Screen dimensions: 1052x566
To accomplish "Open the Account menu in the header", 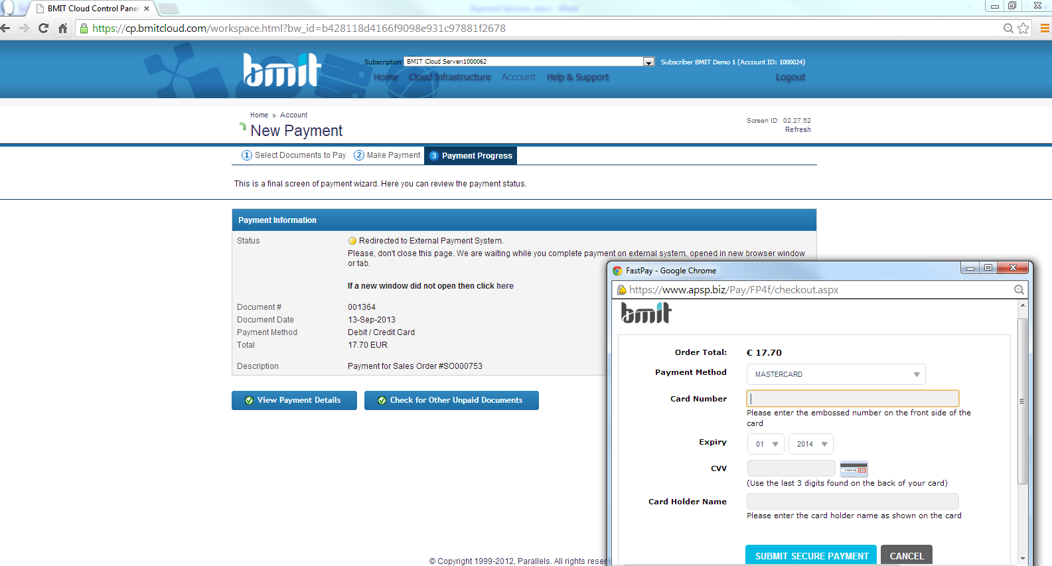I will pyautogui.click(x=518, y=77).
